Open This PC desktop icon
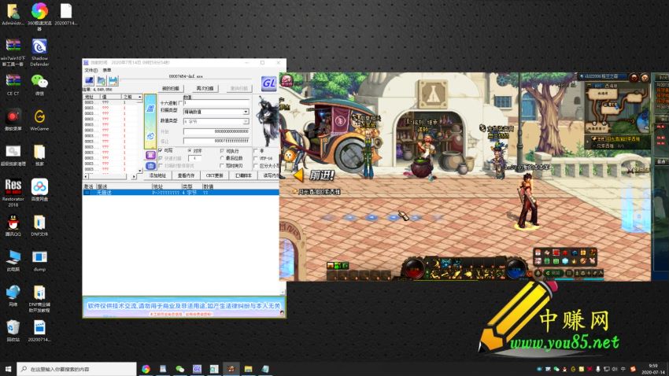669x376 pixels. (x=13, y=260)
